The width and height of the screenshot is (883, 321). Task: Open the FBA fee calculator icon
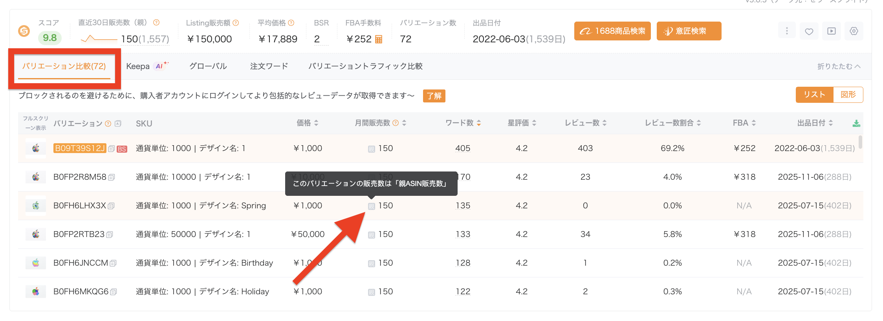[379, 39]
